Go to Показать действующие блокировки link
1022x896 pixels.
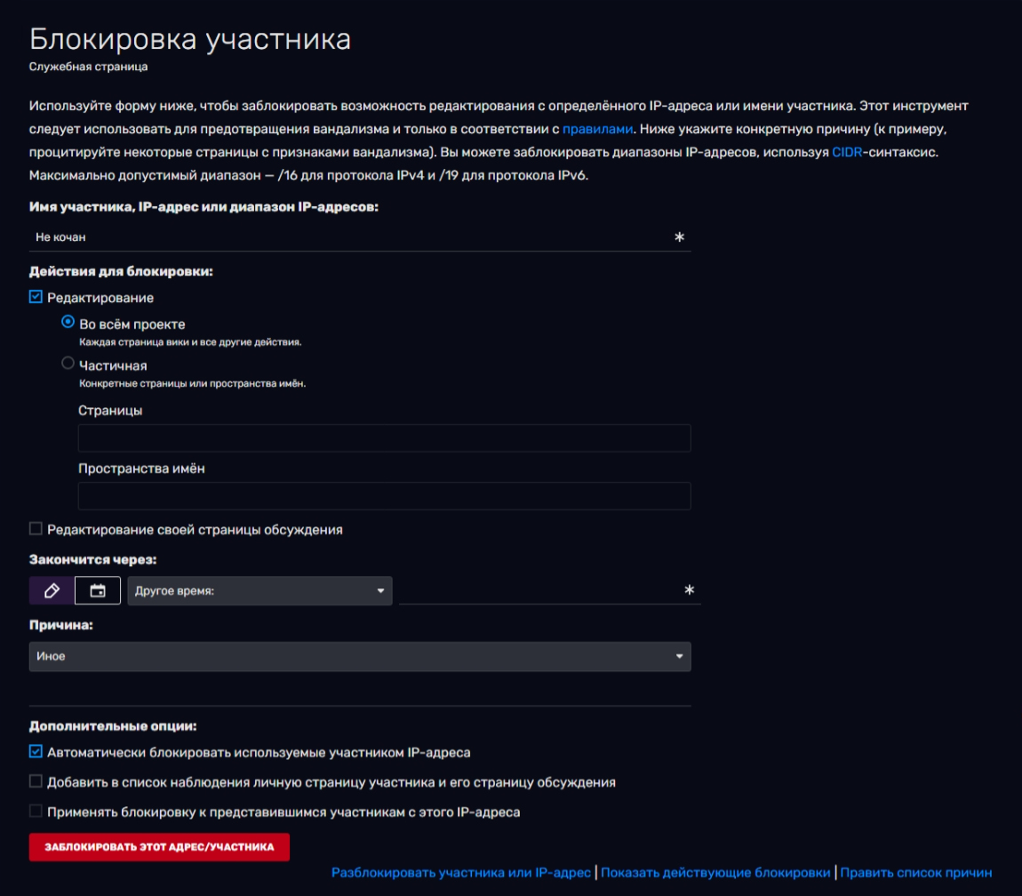pos(715,873)
